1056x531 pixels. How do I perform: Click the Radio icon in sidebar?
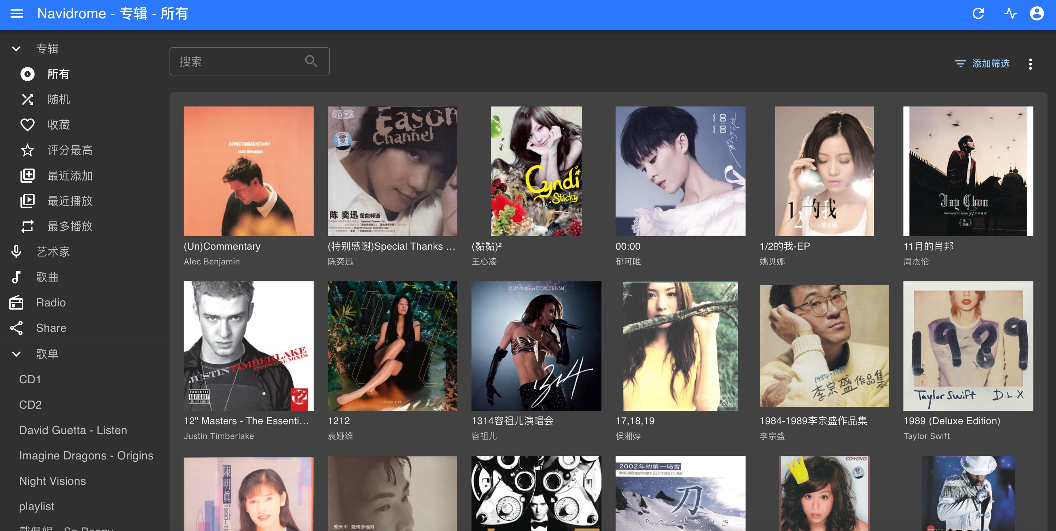coord(16,303)
